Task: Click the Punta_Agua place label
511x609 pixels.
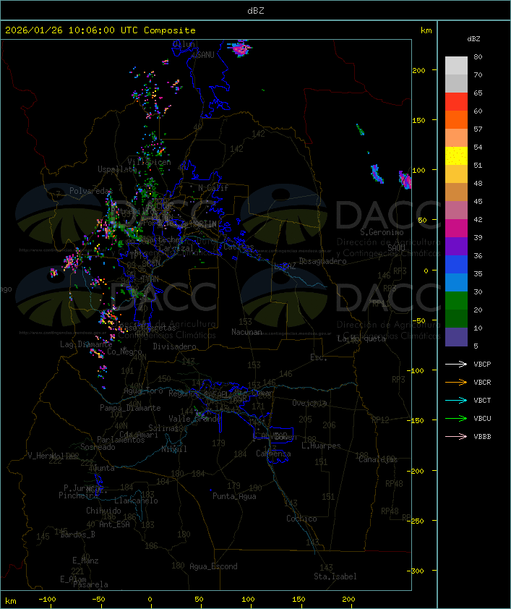Action: point(234,496)
